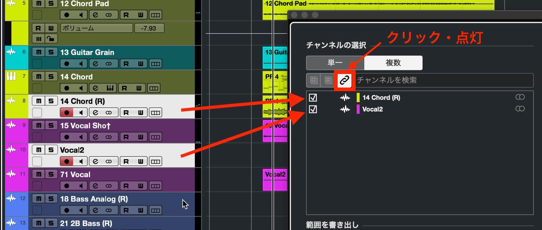Image resolution: width=542 pixels, height=230 pixels.
Task: Select the 71 Vocal track name
Action: pyautogui.click(x=75, y=175)
